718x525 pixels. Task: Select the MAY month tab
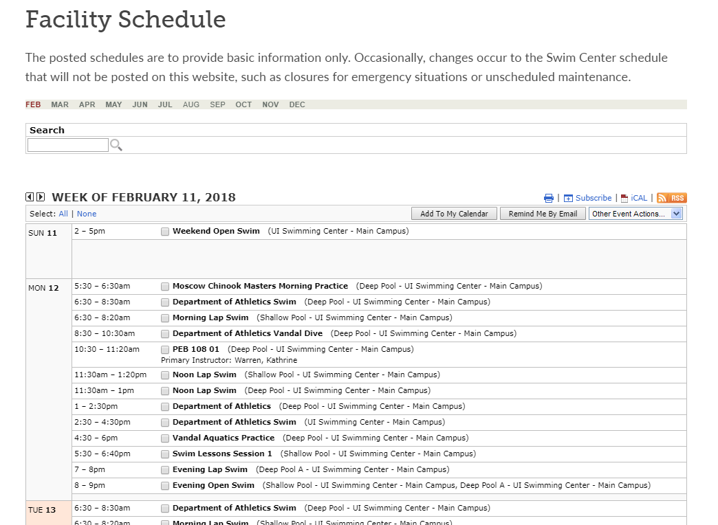coord(113,104)
